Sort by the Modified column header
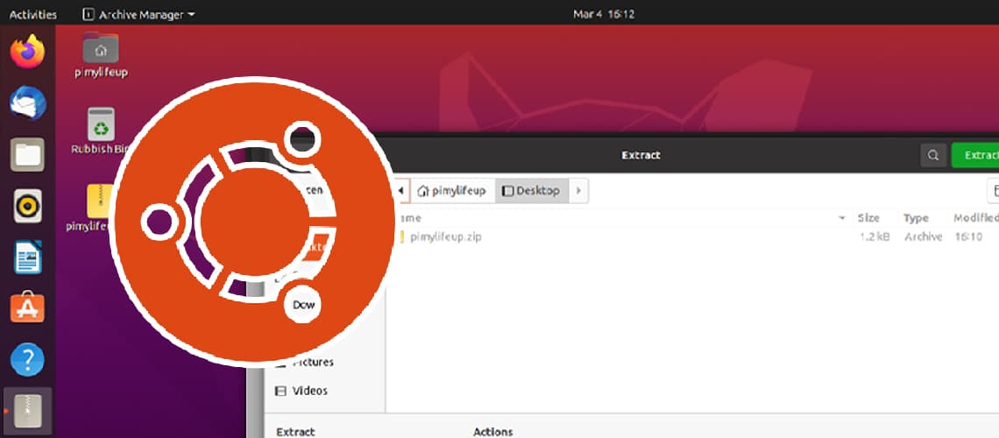 (x=975, y=218)
